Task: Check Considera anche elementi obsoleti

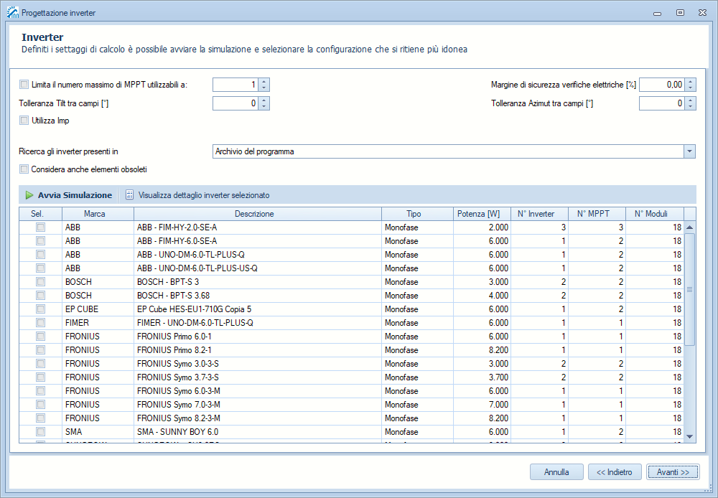Action: [x=24, y=169]
